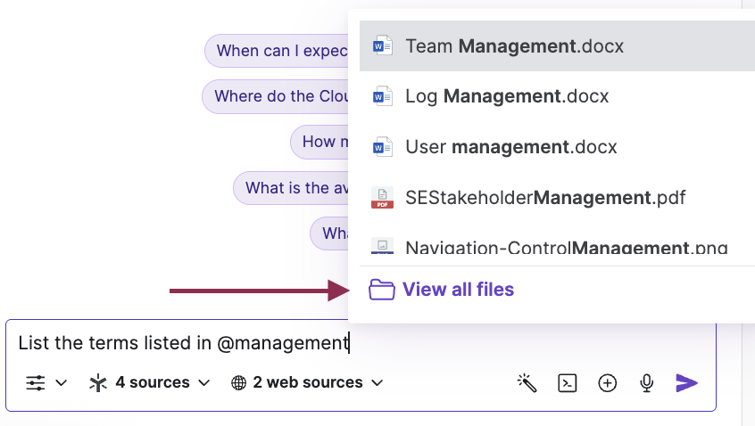
Task: Click the prompt field with @management text
Action: (x=361, y=343)
